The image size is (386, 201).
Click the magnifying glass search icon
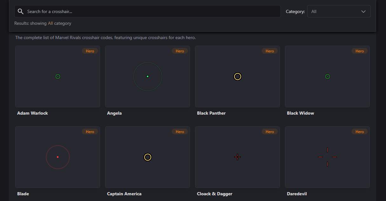click(21, 11)
